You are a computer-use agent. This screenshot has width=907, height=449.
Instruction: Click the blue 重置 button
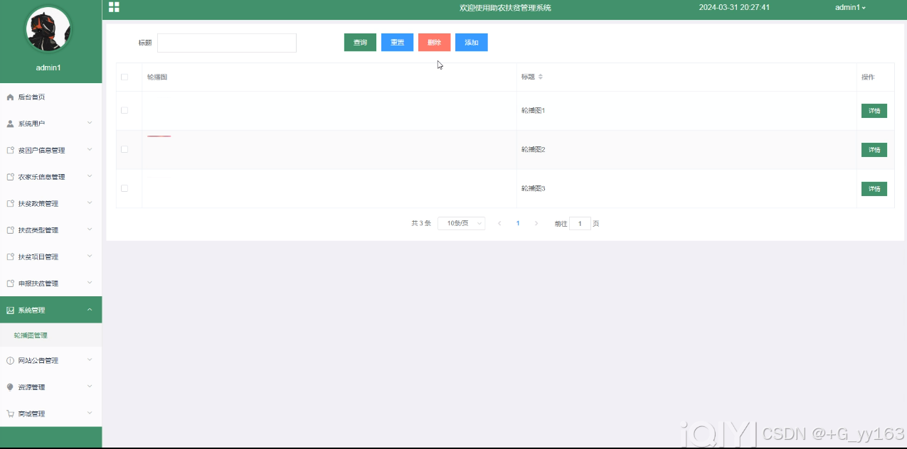tap(397, 43)
